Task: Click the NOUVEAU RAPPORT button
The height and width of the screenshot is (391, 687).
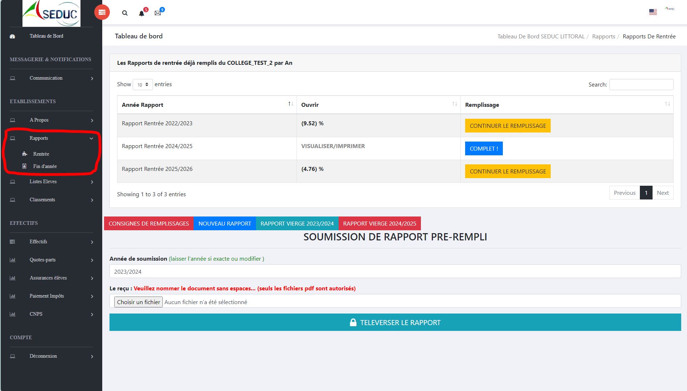Action: tap(224, 223)
